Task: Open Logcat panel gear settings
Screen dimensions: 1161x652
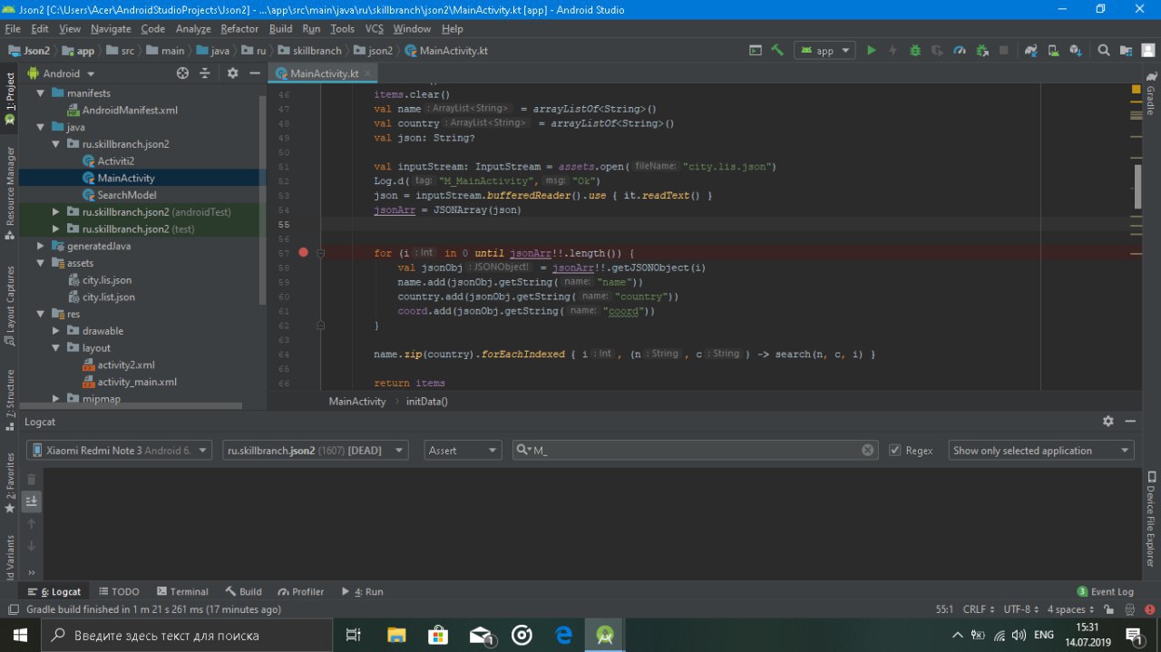Action: (1108, 422)
